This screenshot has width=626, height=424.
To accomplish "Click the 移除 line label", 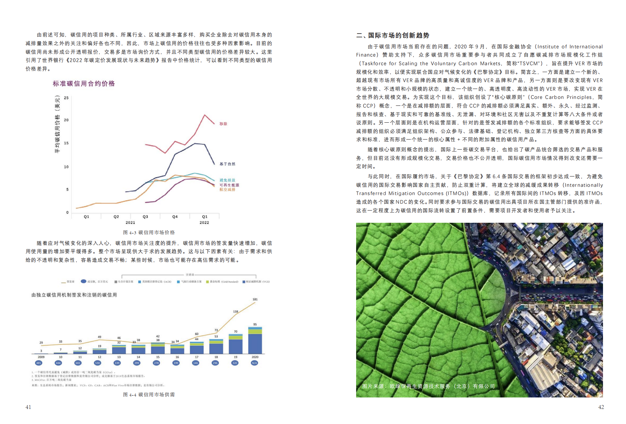I will [x=223, y=124].
